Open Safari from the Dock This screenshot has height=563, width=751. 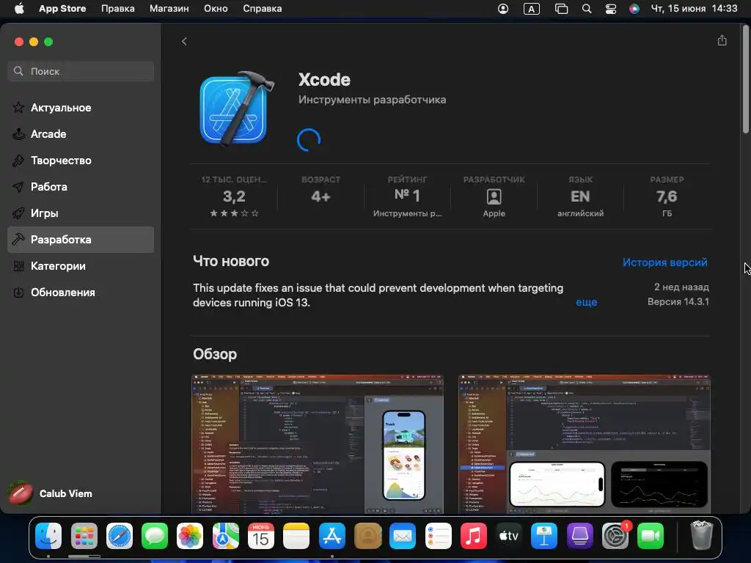point(120,536)
